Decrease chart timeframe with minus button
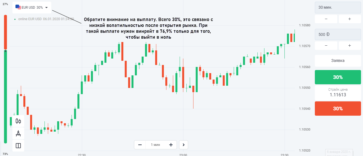The width and height of the screenshot is (363, 156). (x=140, y=145)
